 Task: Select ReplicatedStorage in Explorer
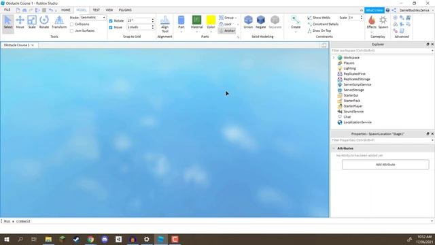tap(357, 79)
